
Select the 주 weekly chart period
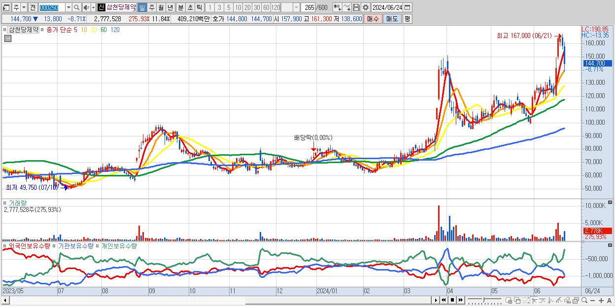click(151, 7)
